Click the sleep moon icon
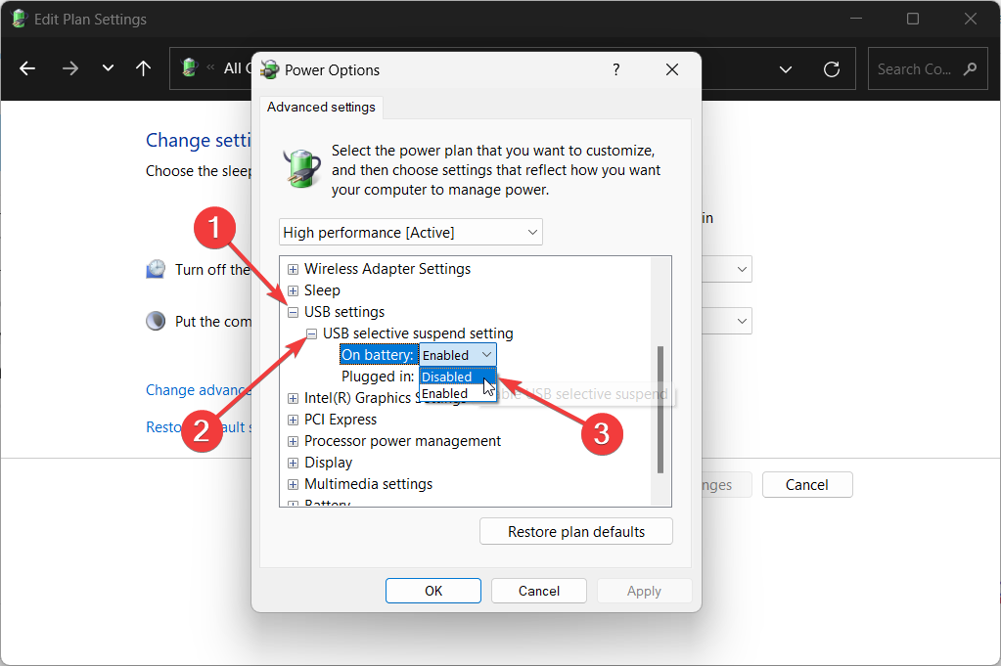This screenshot has height=666, width=1001. pos(156,321)
